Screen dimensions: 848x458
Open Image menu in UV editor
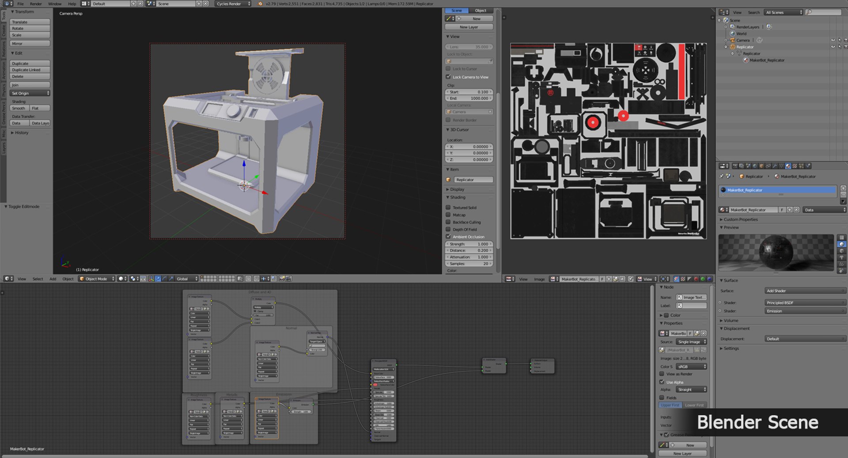coord(539,279)
